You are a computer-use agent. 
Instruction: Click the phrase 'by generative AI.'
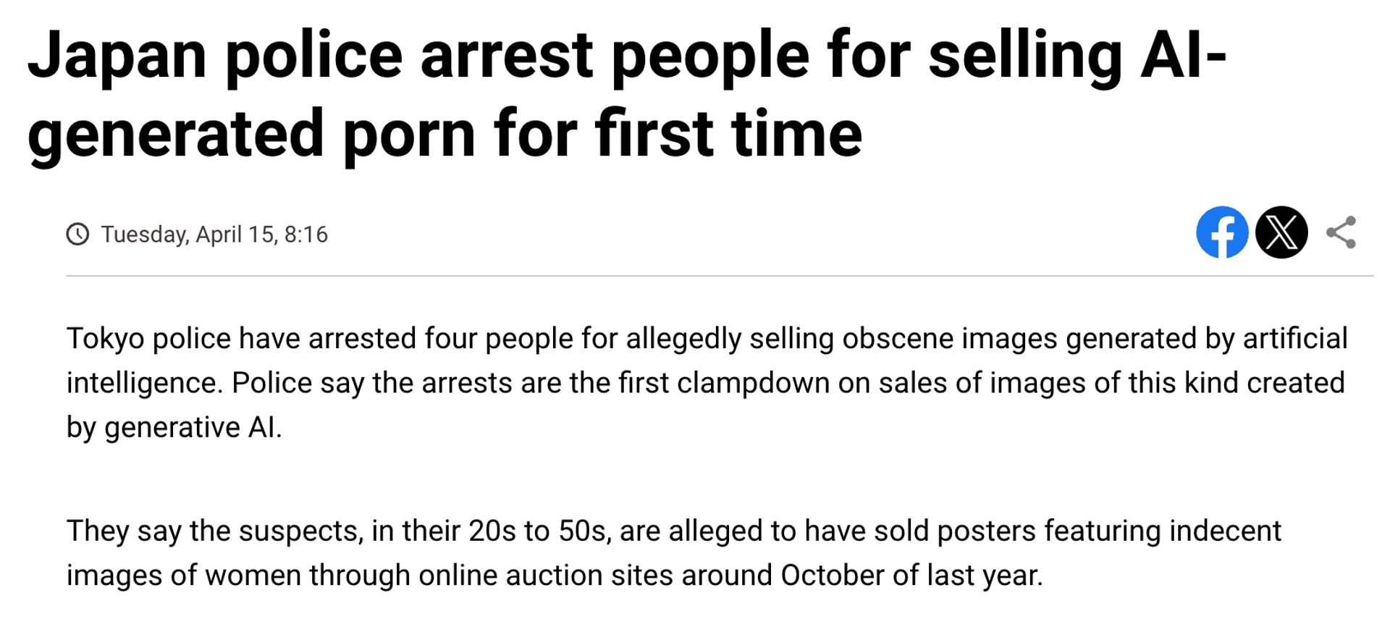pyautogui.click(x=174, y=428)
